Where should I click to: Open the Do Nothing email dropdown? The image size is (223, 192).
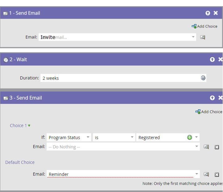coord(197,147)
